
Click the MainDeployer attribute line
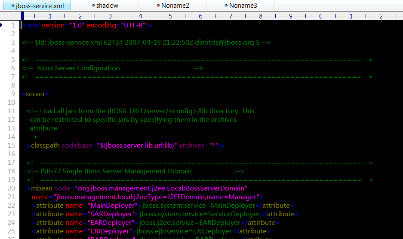click(x=163, y=206)
